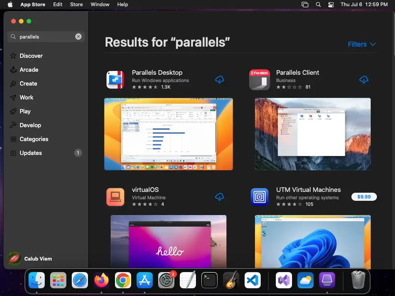Open Spotlight search in menu bar
This screenshot has width=395, height=296.
coord(318,5)
